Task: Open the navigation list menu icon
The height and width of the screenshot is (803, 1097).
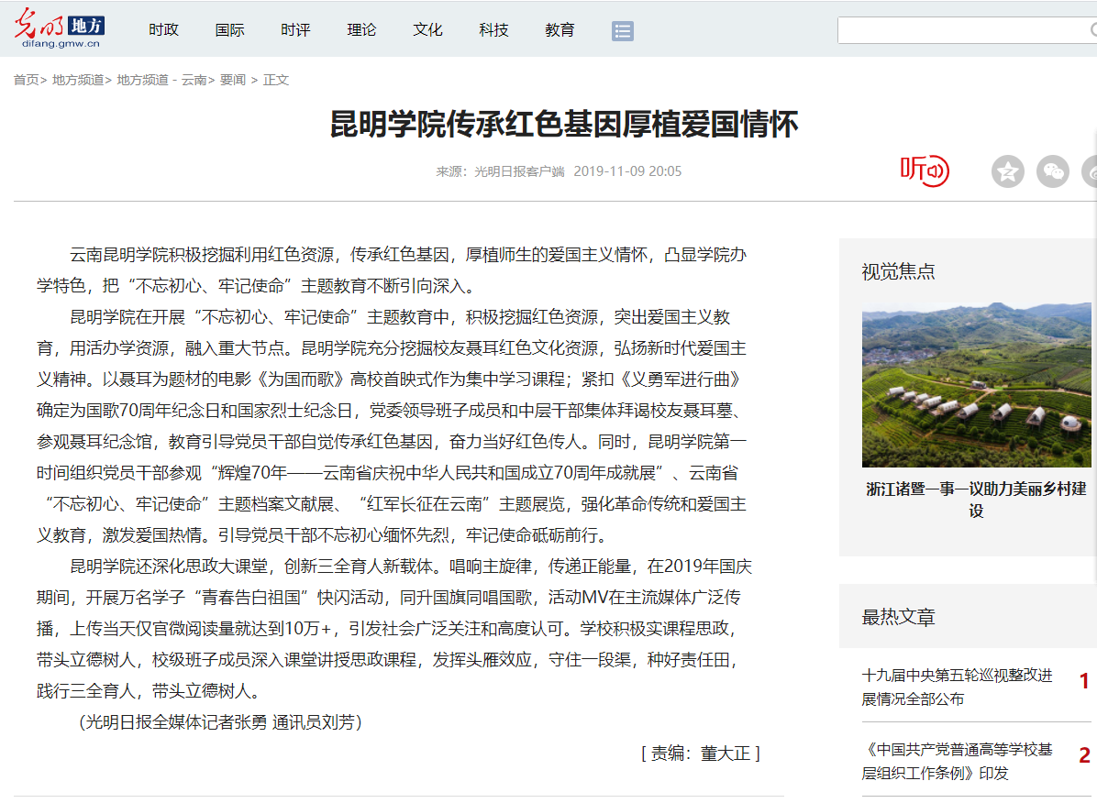Action: pyautogui.click(x=623, y=31)
